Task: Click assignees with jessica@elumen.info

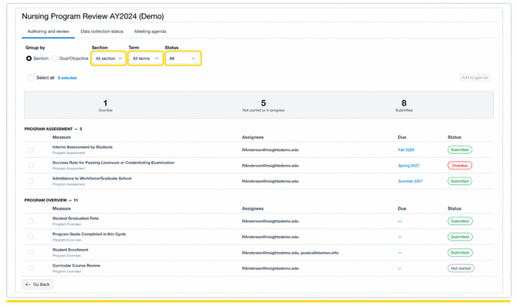Action: coord(290,253)
